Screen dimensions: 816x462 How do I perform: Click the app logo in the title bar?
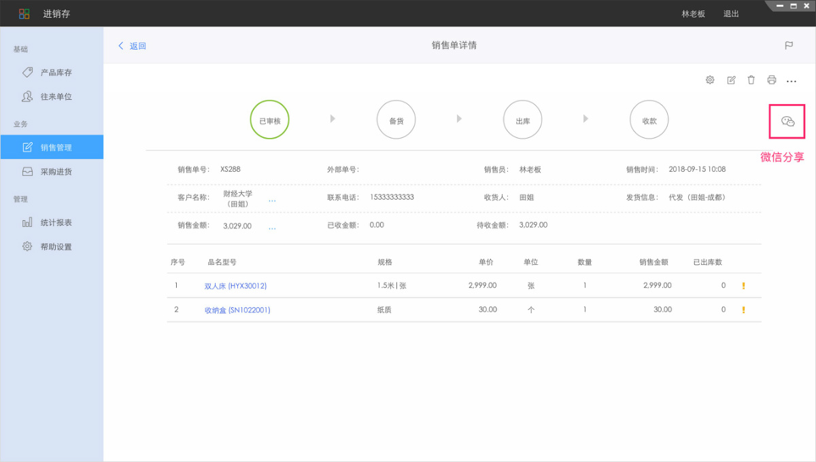coord(24,12)
